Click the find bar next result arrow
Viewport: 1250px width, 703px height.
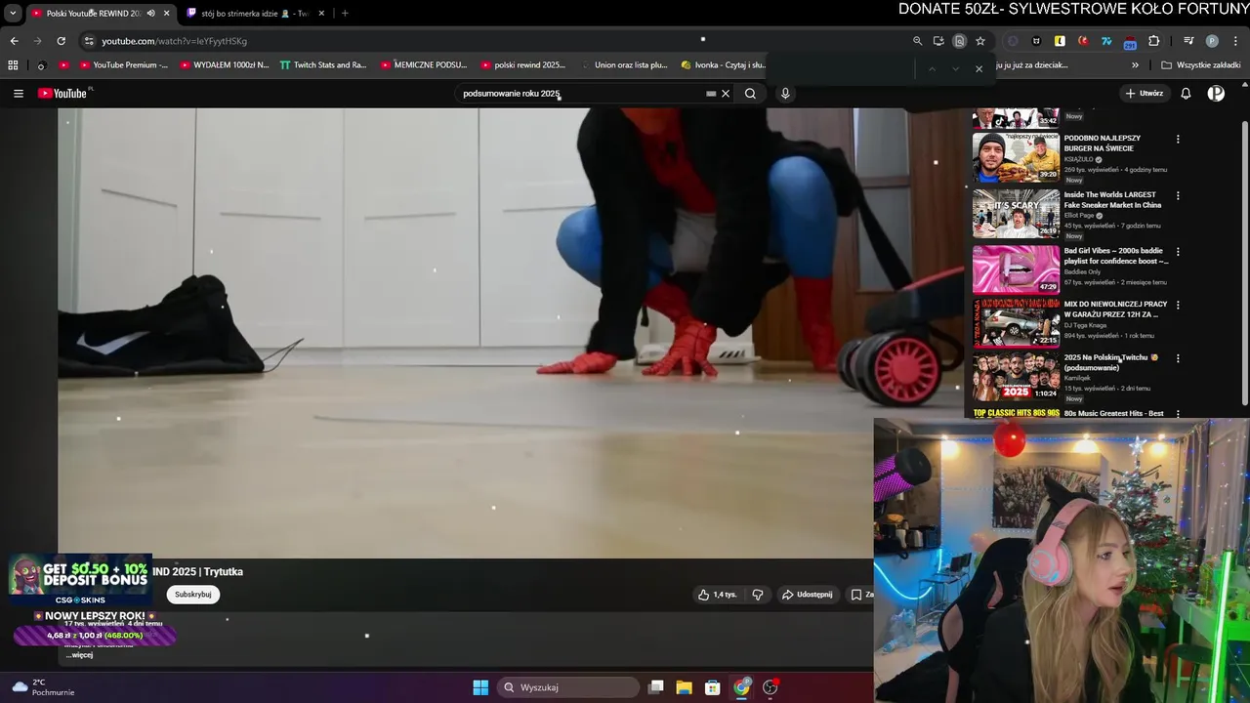[x=955, y=68]
